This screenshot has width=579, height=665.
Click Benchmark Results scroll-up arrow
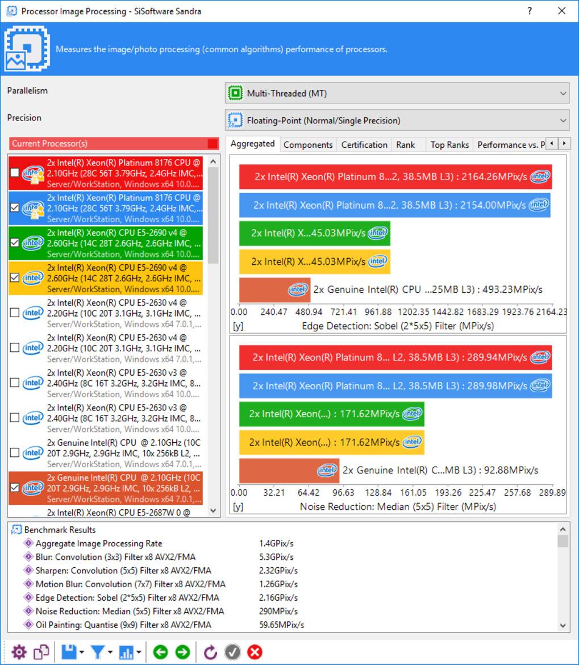pos(563,529)
